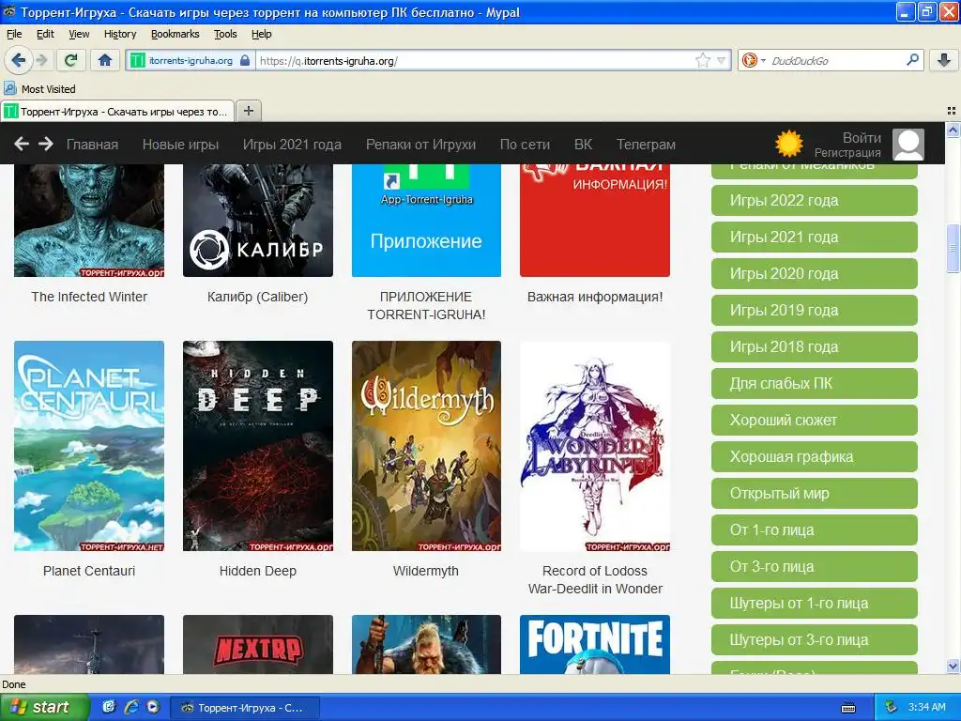Click the search magnifier icon

[x=912, y=59]
